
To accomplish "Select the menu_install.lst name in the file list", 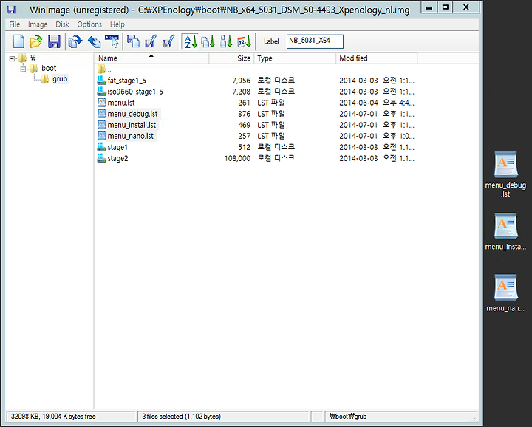I will pyautogui.click(x=132, y=125).
